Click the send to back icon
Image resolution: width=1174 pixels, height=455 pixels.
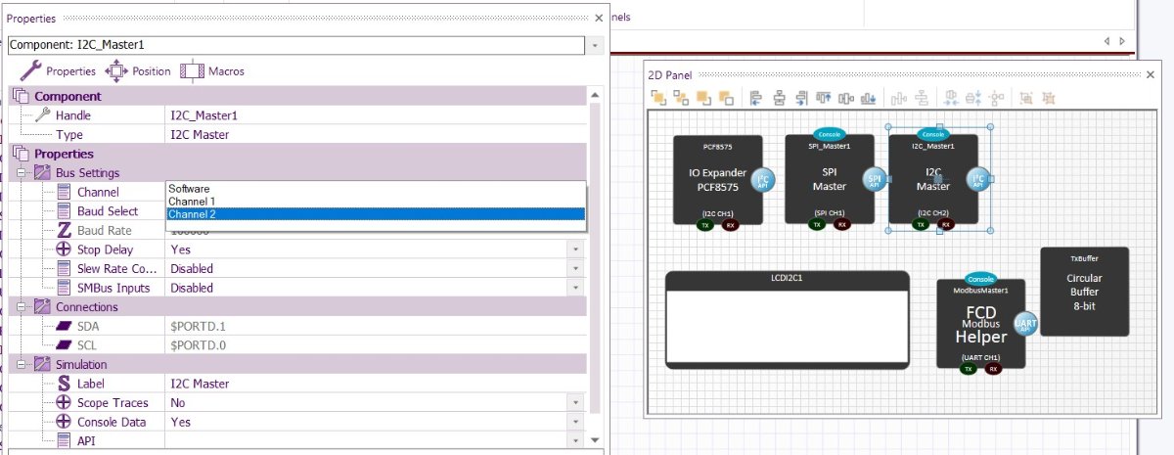(x=726, y=98)
